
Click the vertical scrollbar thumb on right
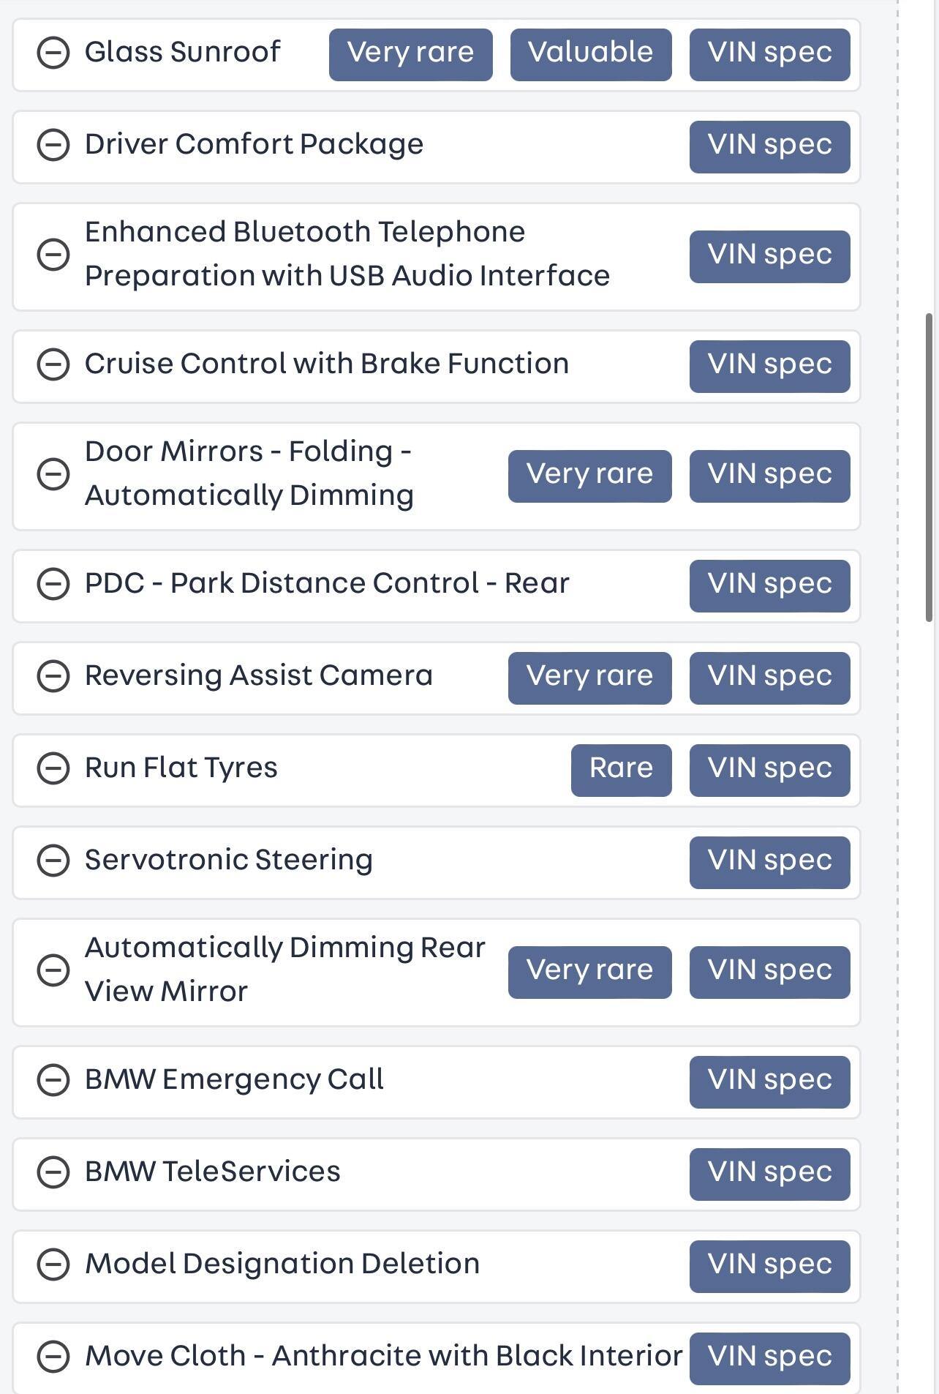click(x=929, y=467)
